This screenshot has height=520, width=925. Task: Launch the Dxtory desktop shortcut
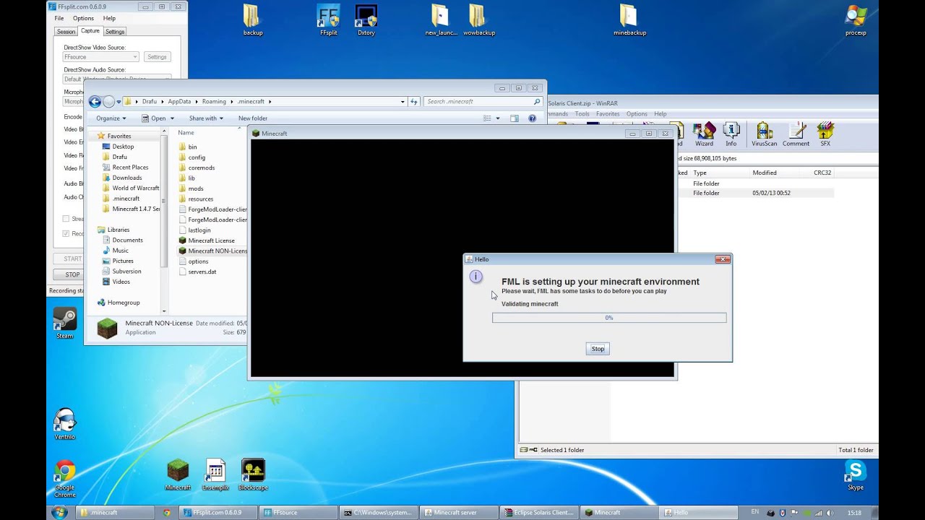(x=366, y=20)
